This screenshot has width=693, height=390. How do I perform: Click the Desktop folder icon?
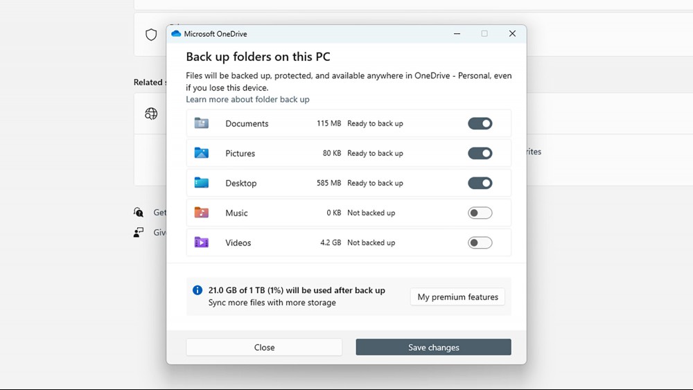202,182
